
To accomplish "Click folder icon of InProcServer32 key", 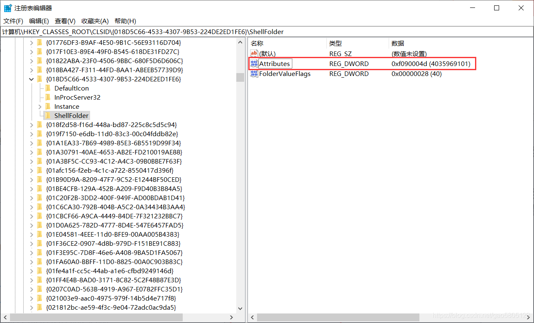I will (48, 97).
